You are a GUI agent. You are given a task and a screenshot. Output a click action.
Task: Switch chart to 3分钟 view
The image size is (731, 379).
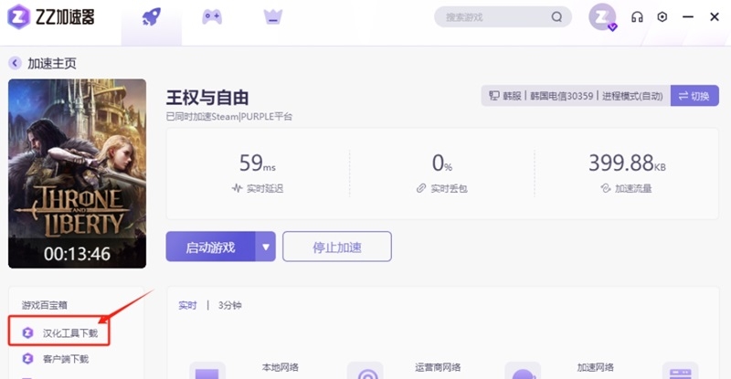click(230, 305)
